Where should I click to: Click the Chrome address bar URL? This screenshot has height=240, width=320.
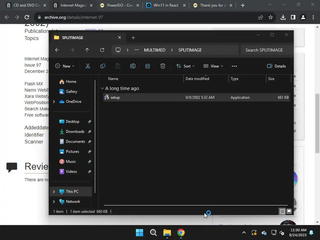click(x=74, y=17)
